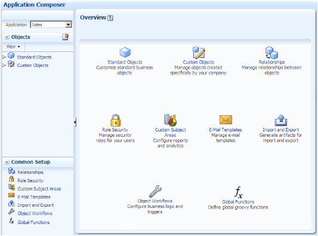The image size is (318, 236).
Task: Collapse the Common Setup panel section
Action: pyautogui.click(x=7, y=162)
